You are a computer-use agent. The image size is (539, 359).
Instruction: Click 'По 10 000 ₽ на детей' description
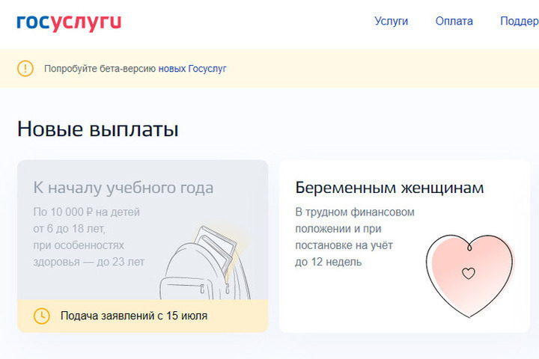coord(86,212)
